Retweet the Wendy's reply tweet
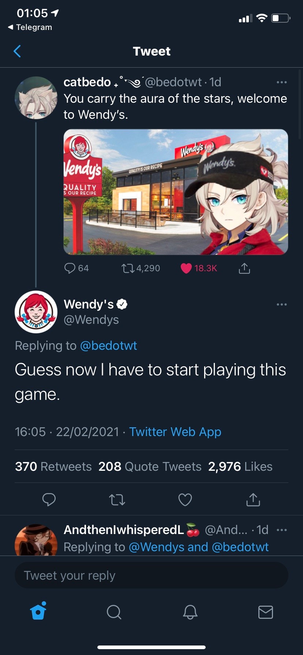 point(117,500)
